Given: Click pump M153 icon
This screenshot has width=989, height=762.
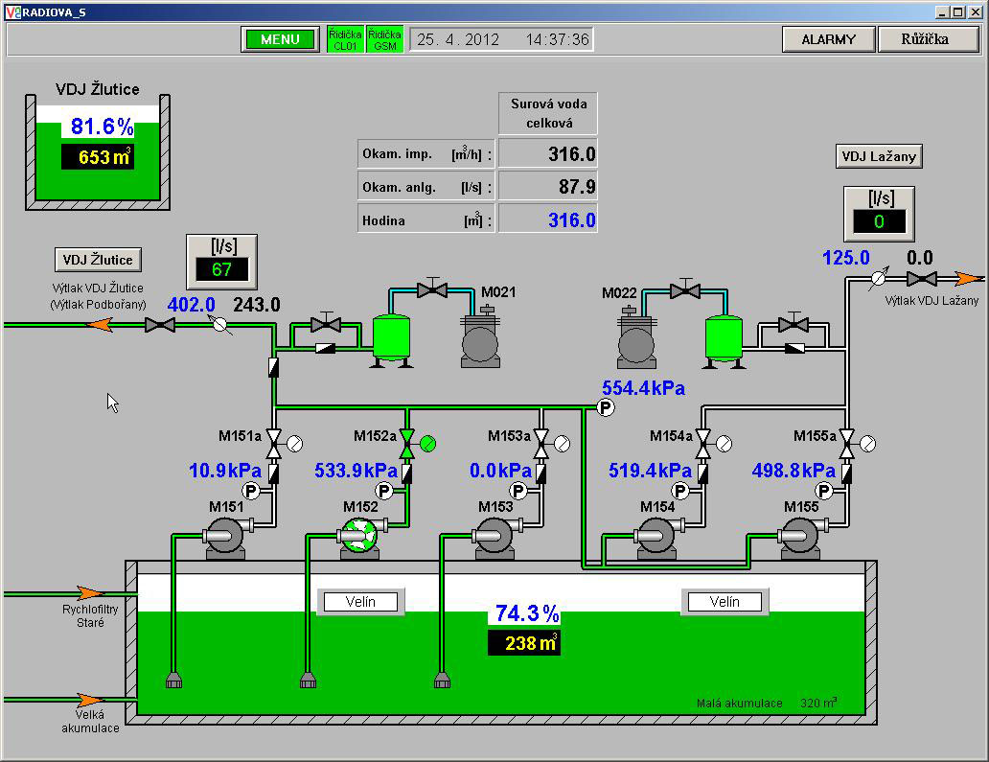Looking at the screenshot, I should 494,537.
